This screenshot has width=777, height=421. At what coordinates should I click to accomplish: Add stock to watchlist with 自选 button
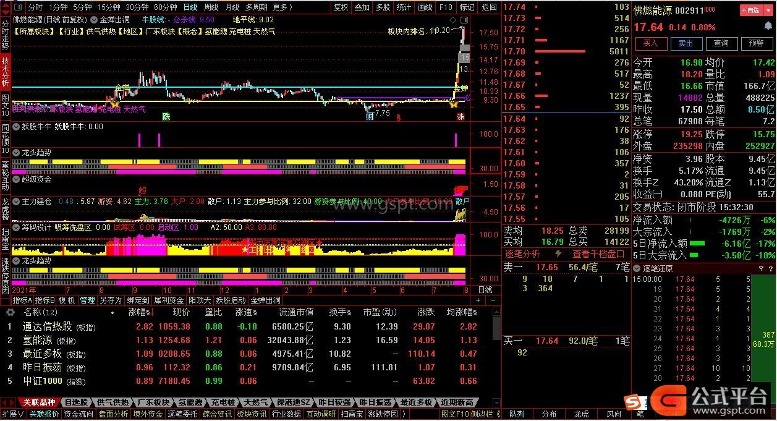[x=750, y=11]
